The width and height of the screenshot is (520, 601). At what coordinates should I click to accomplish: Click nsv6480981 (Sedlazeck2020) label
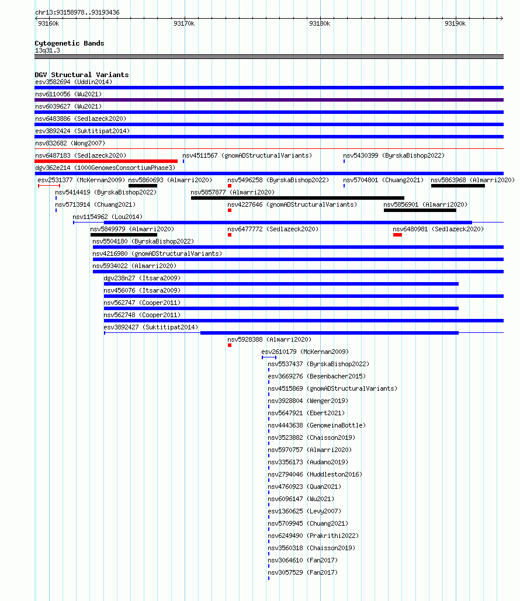tap(438, 229)
